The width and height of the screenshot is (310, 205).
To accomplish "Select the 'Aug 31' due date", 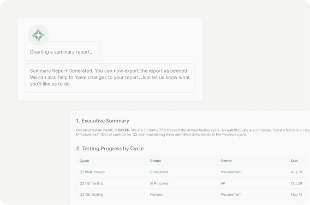I will coord(296,172).
